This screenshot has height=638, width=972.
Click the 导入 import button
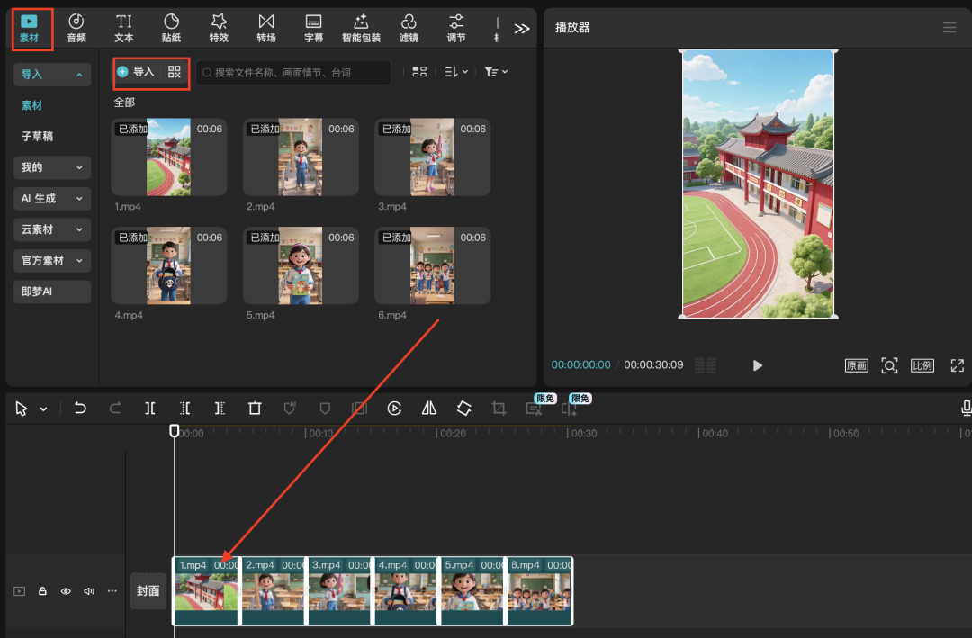click(x=137, y=72)
